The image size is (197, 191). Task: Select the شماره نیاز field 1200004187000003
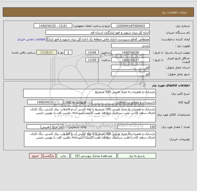coord(130,26)
